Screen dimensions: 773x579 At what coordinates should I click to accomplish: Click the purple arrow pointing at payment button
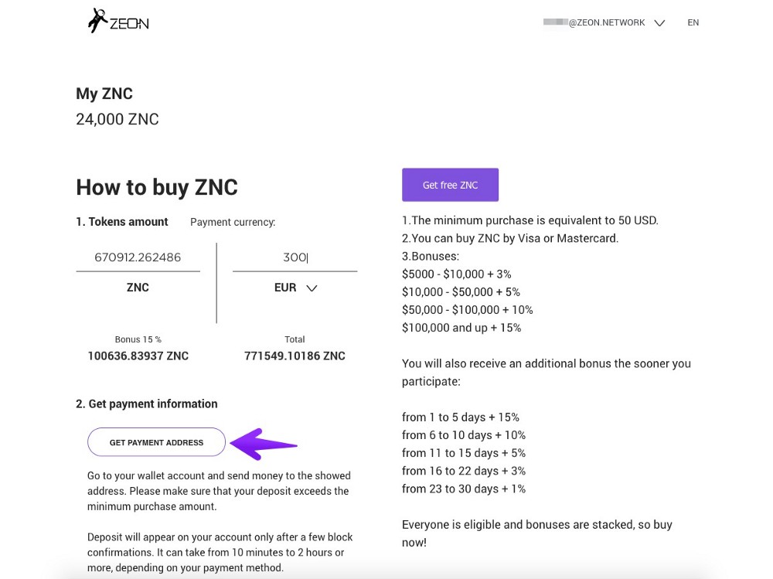click(264, 444)
